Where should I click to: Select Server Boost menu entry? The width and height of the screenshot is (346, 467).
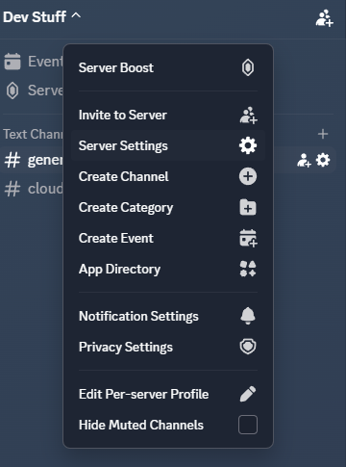168,67
